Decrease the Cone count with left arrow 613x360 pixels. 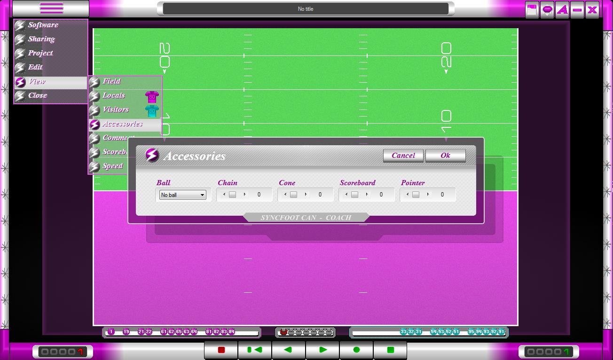(285, 195)
